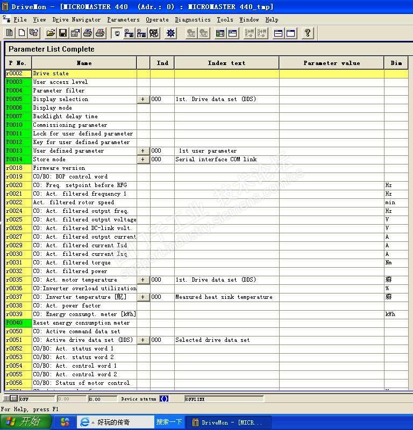Open the Tools menu
The image size is (413, 430).
tap(225, 19)
